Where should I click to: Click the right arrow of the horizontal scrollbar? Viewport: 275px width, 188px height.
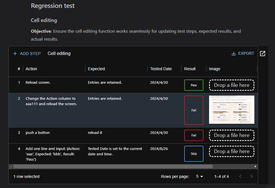(x=255, y=167)
